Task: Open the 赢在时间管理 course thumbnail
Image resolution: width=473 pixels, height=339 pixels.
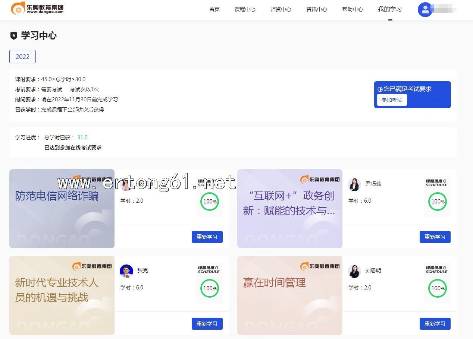Action: [289, 295]
